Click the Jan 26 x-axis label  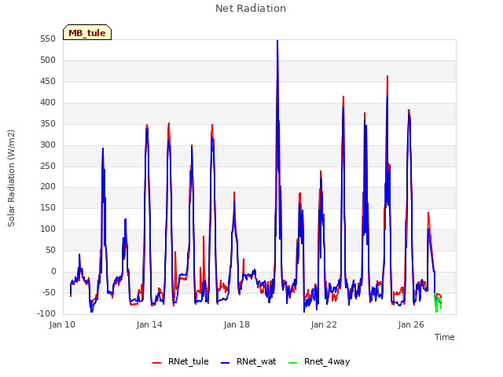tap(411, 324)
